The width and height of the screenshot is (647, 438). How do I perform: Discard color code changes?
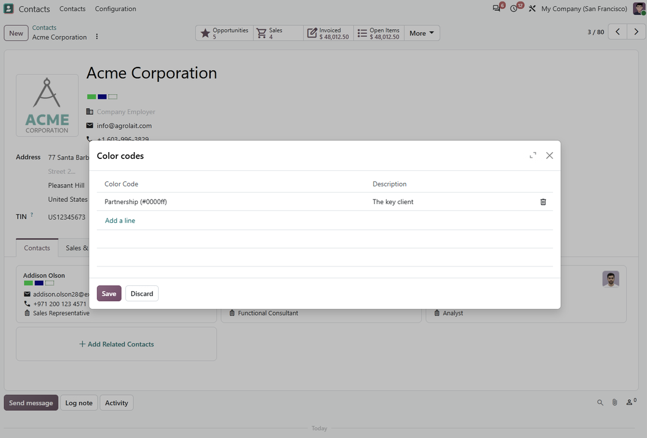coord(142,293)
